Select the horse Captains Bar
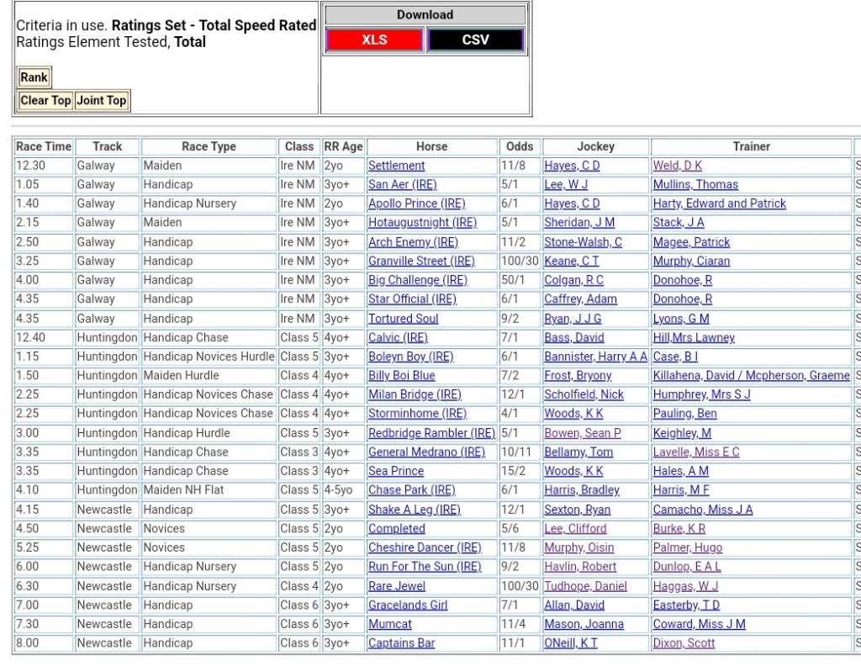Screen dimensions: 861x666 (401, 643)
